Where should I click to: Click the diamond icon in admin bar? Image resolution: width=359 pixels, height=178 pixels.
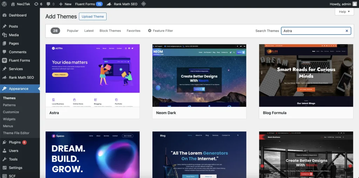tap(143, 4)
